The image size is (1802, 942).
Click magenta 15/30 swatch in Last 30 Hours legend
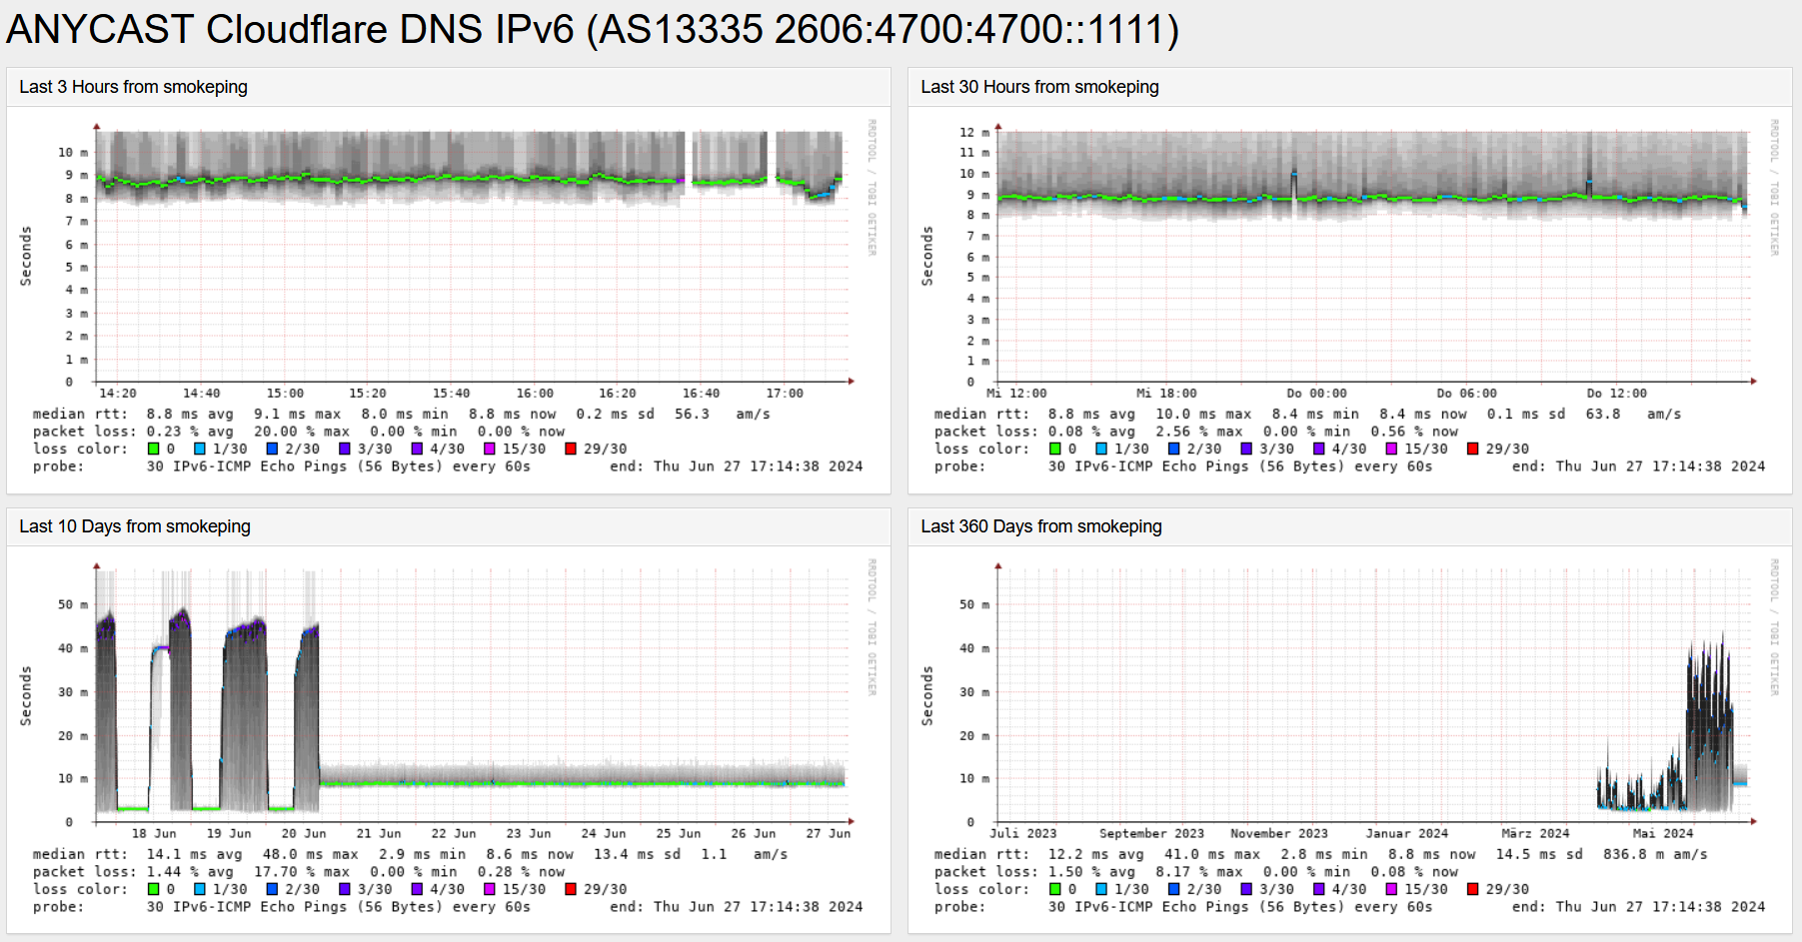pyautogui.click(x=1391, y=449)
